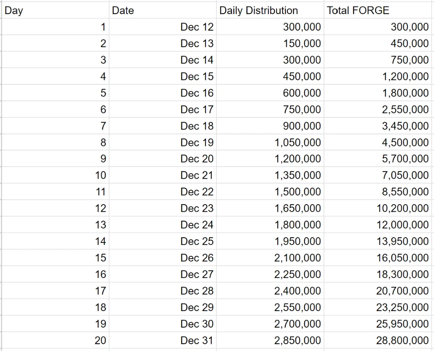This screenshot has height=351, width=434.
Task: Select the Dec 13 date cell
Action: coord(163,43)
